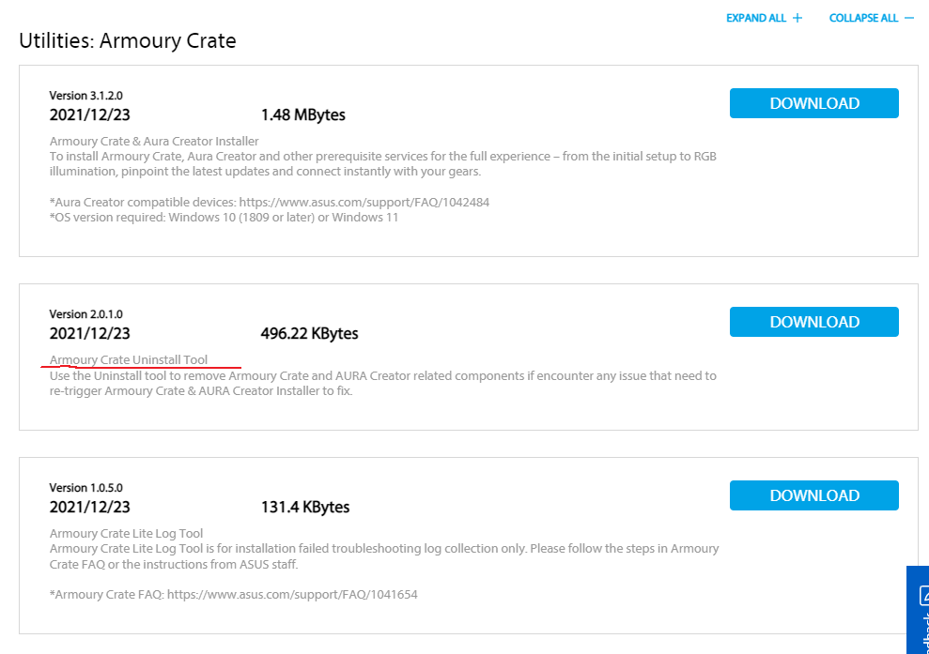Click the 2021/12/23 date under Version 3.1.2.0
The width and height of the screenshot is (929, 654).
[89, 114]
